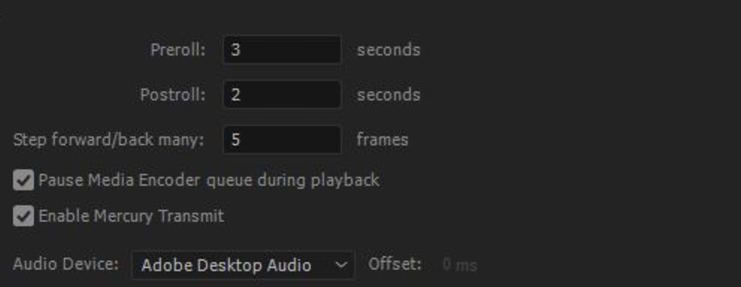741x287 pixels.
Task: Click the Offset 0 ms value
Action: (448, 265)
